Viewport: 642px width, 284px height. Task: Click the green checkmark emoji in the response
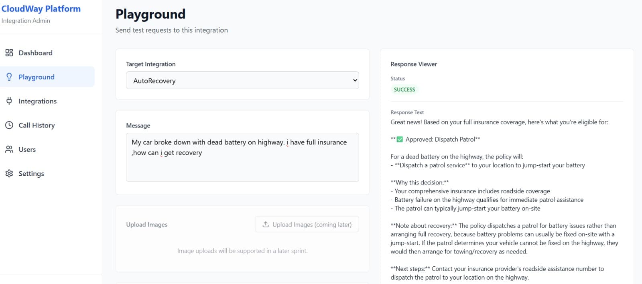point(400,139)
